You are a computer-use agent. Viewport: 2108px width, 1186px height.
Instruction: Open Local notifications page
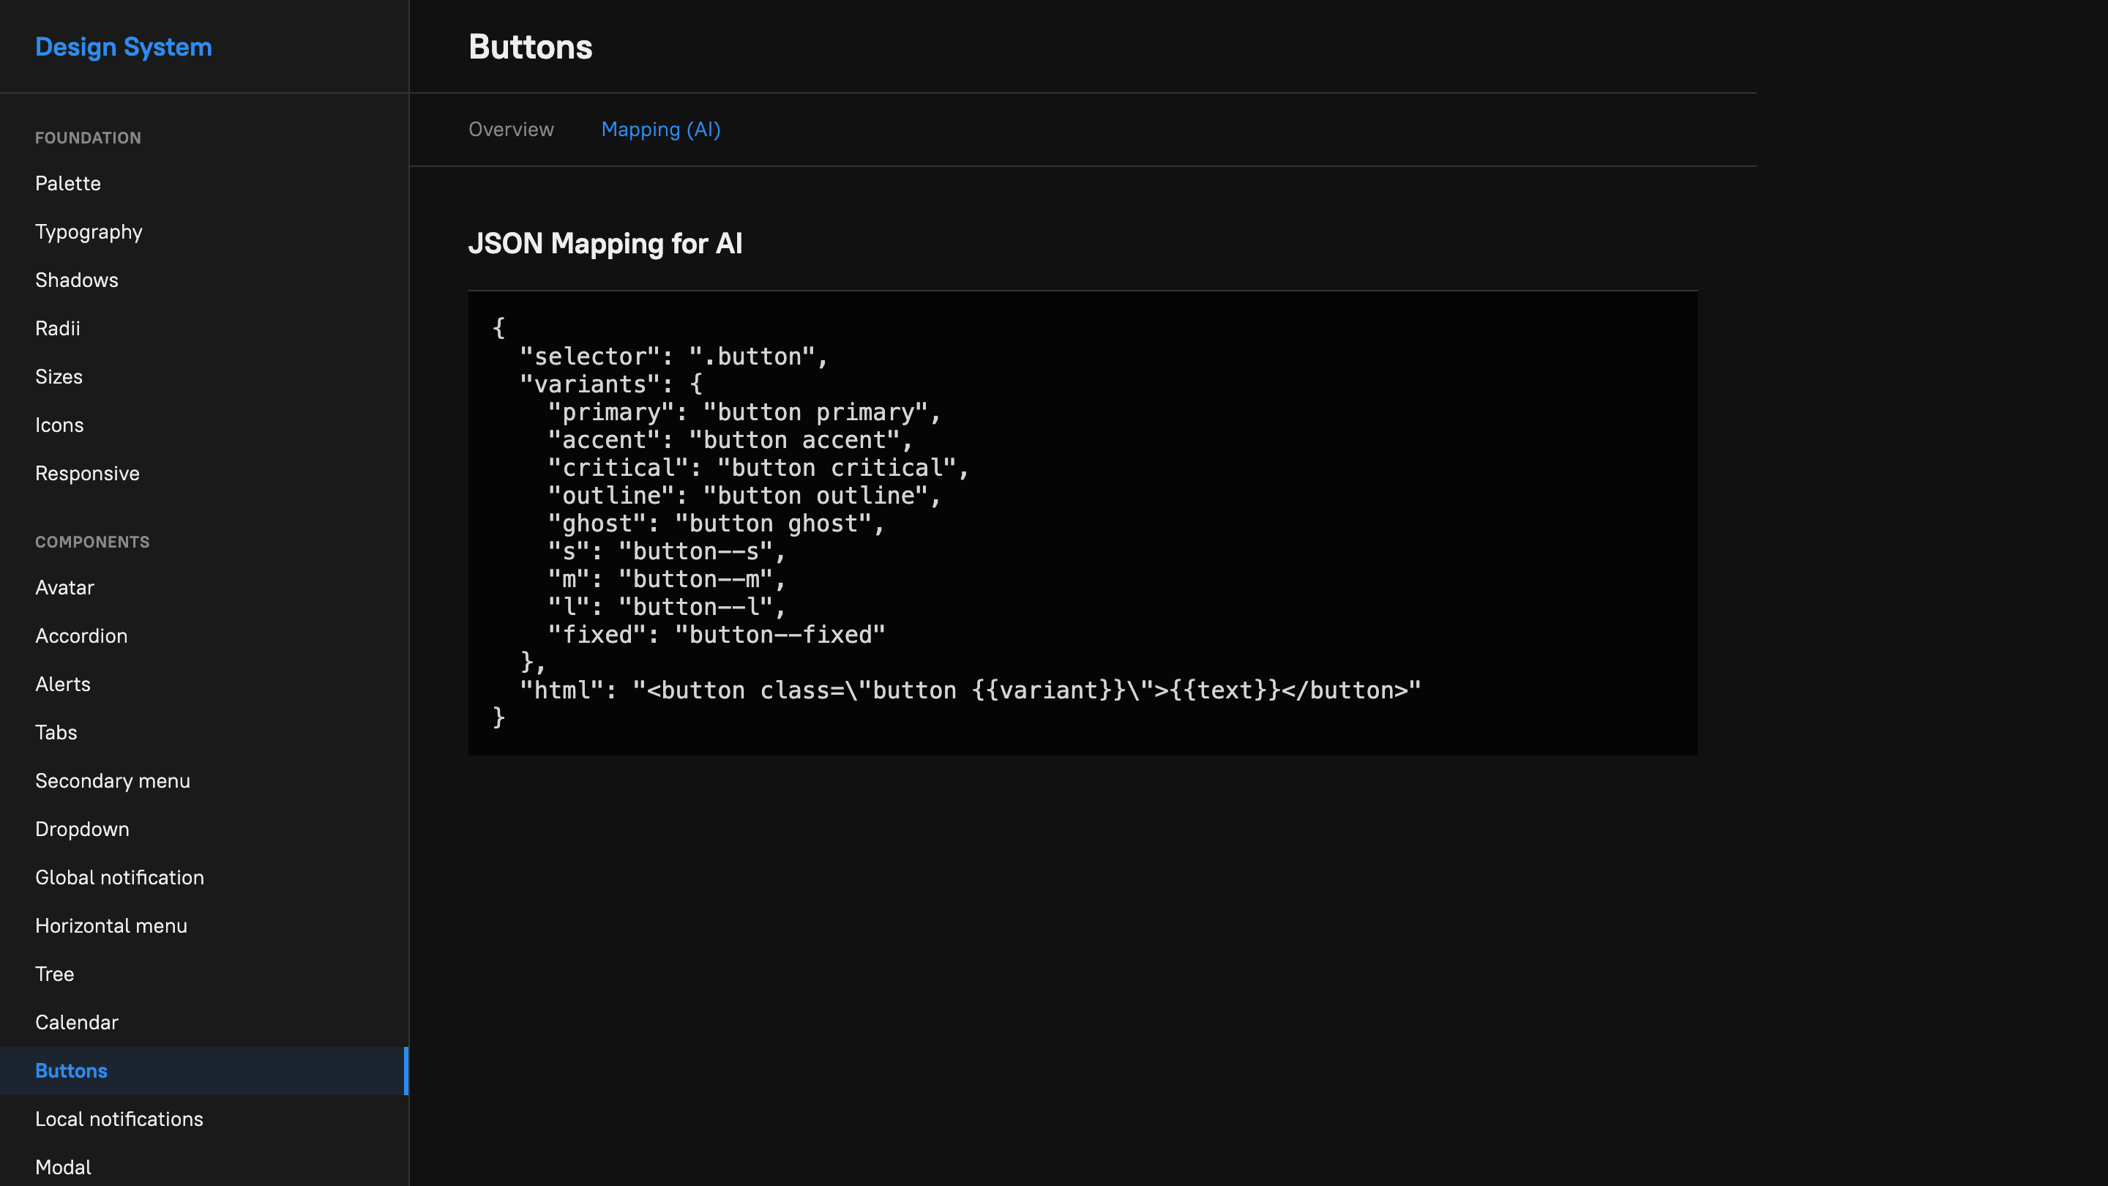click(x=203, y=1119)
